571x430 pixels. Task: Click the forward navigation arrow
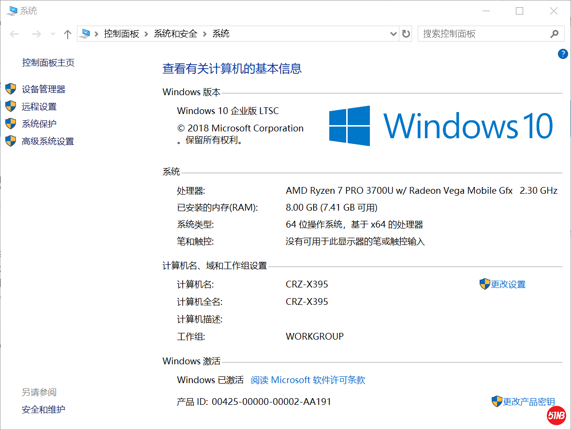click(36, 34)
